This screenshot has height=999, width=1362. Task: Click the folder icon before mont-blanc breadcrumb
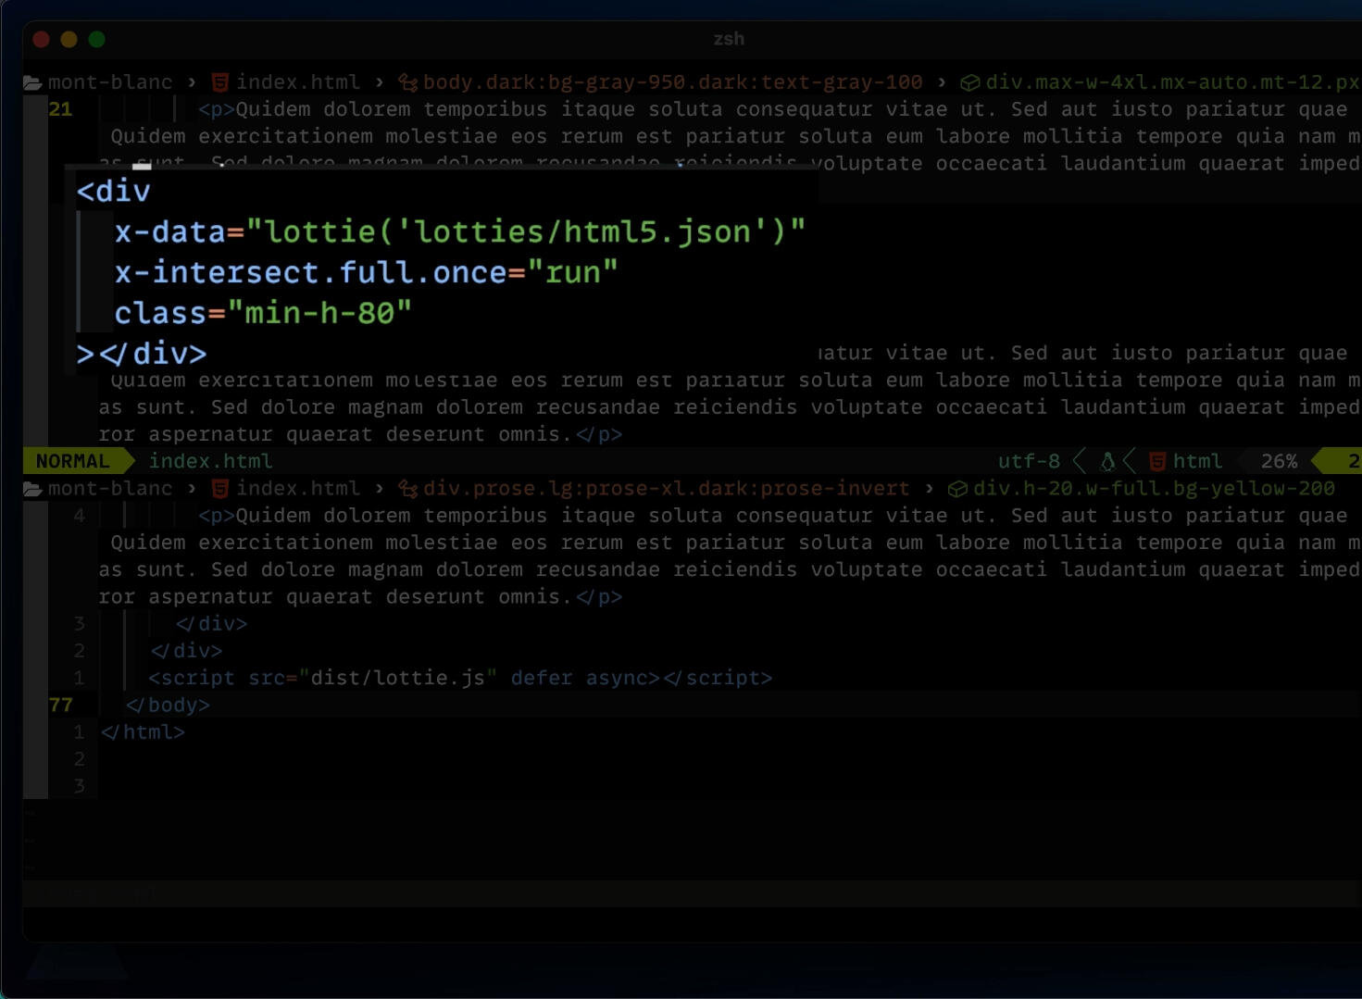(x=32, y=81)
